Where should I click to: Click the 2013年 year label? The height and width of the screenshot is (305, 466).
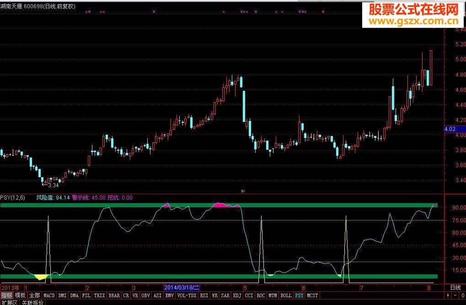11,288
